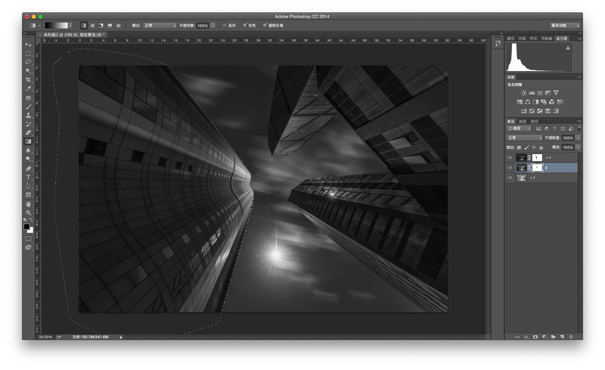Click the Add layer mask icon
This screenshot has height=370, width=605.
click(535, 337)
